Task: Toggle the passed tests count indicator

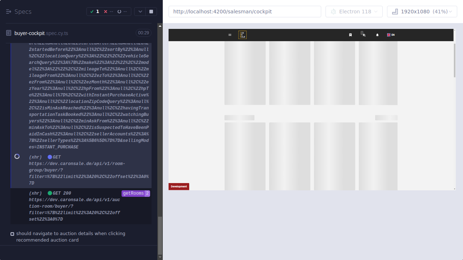Action: (94, 11)
